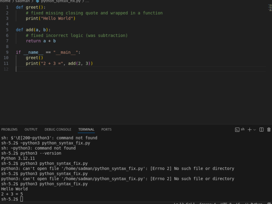Click the empty line 12 in the editor
The height and width of the screenshot is (204, 272).
[x=141, y=69]
